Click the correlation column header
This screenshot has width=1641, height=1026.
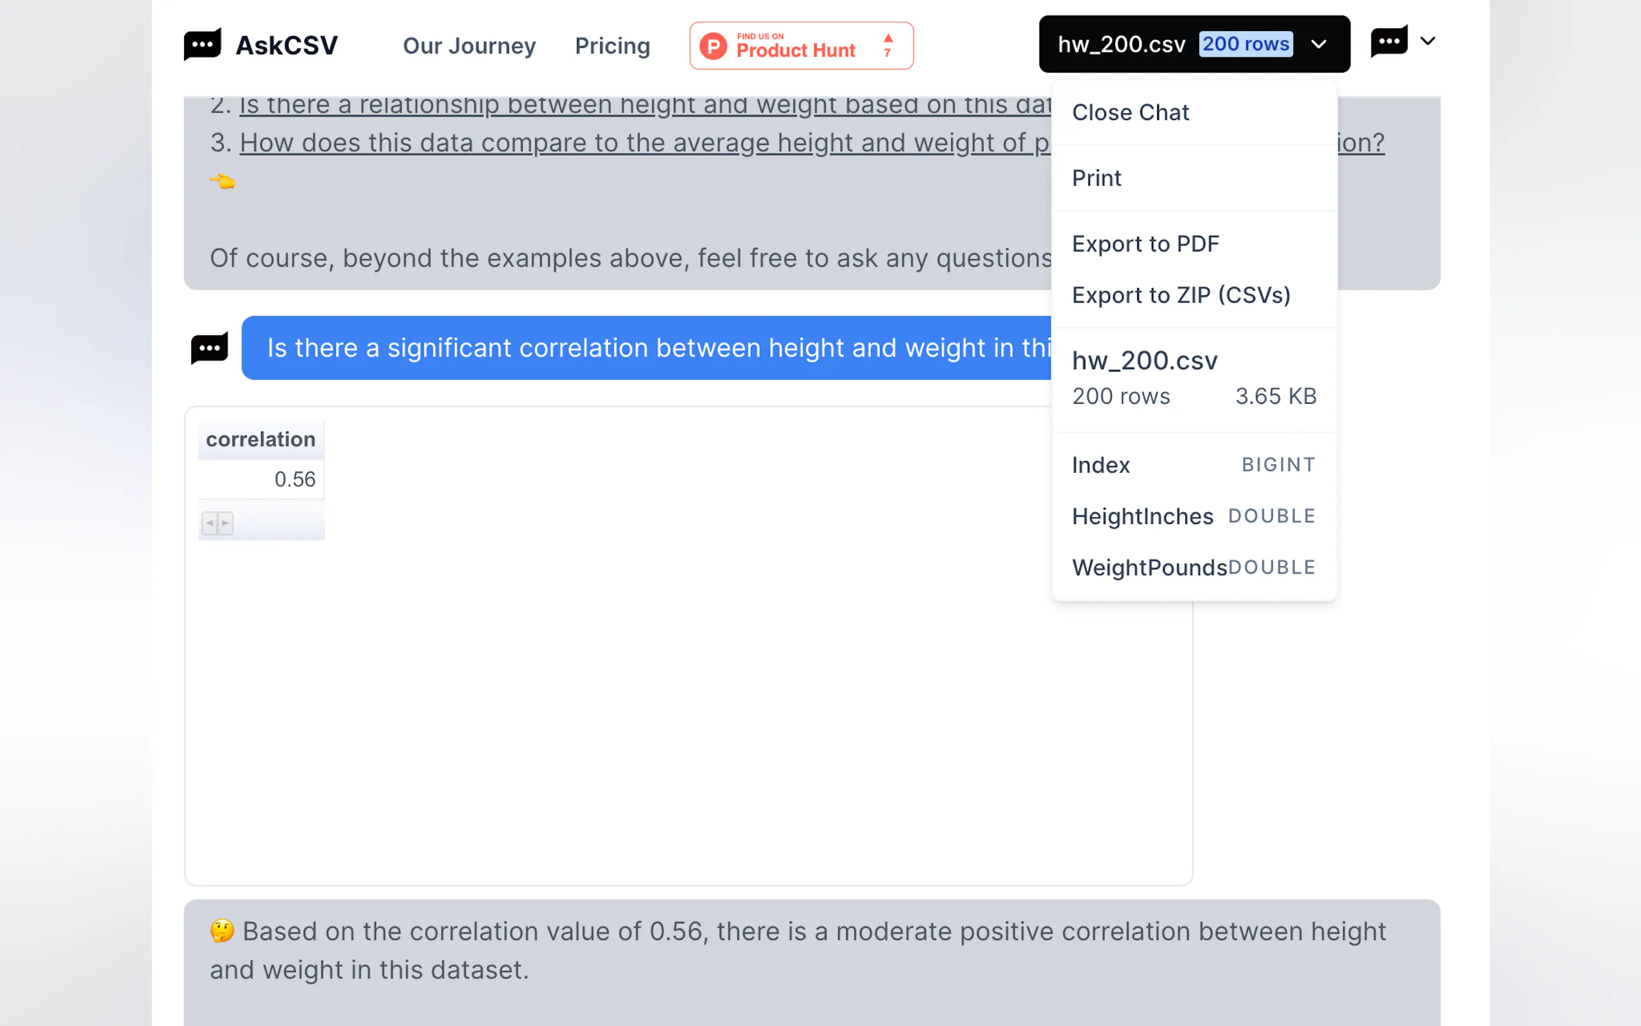point(260,440)
